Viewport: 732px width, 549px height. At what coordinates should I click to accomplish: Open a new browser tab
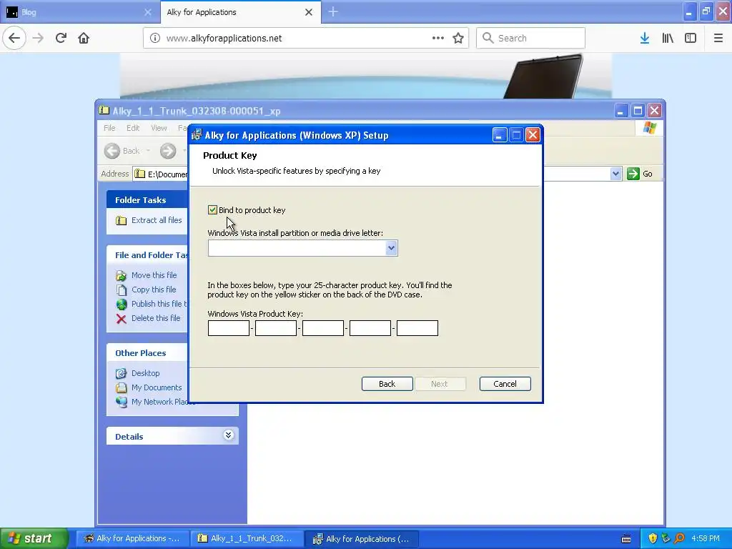click(x=333, y=12)
